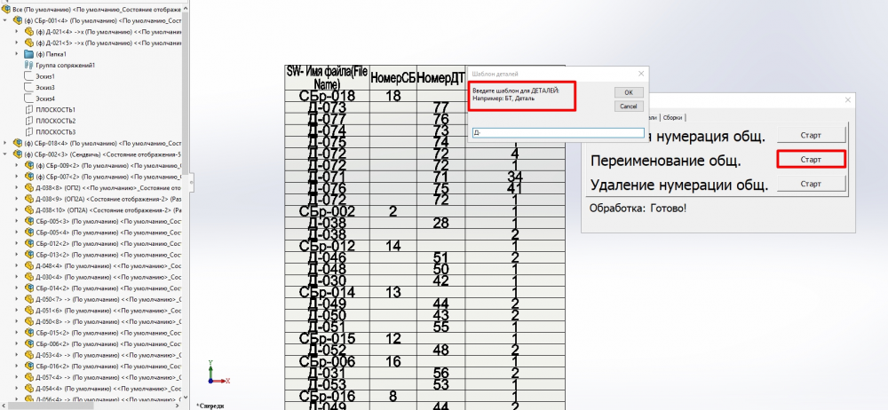Click Старт next to 'Переименование общ.'

[x=811, y=160]
